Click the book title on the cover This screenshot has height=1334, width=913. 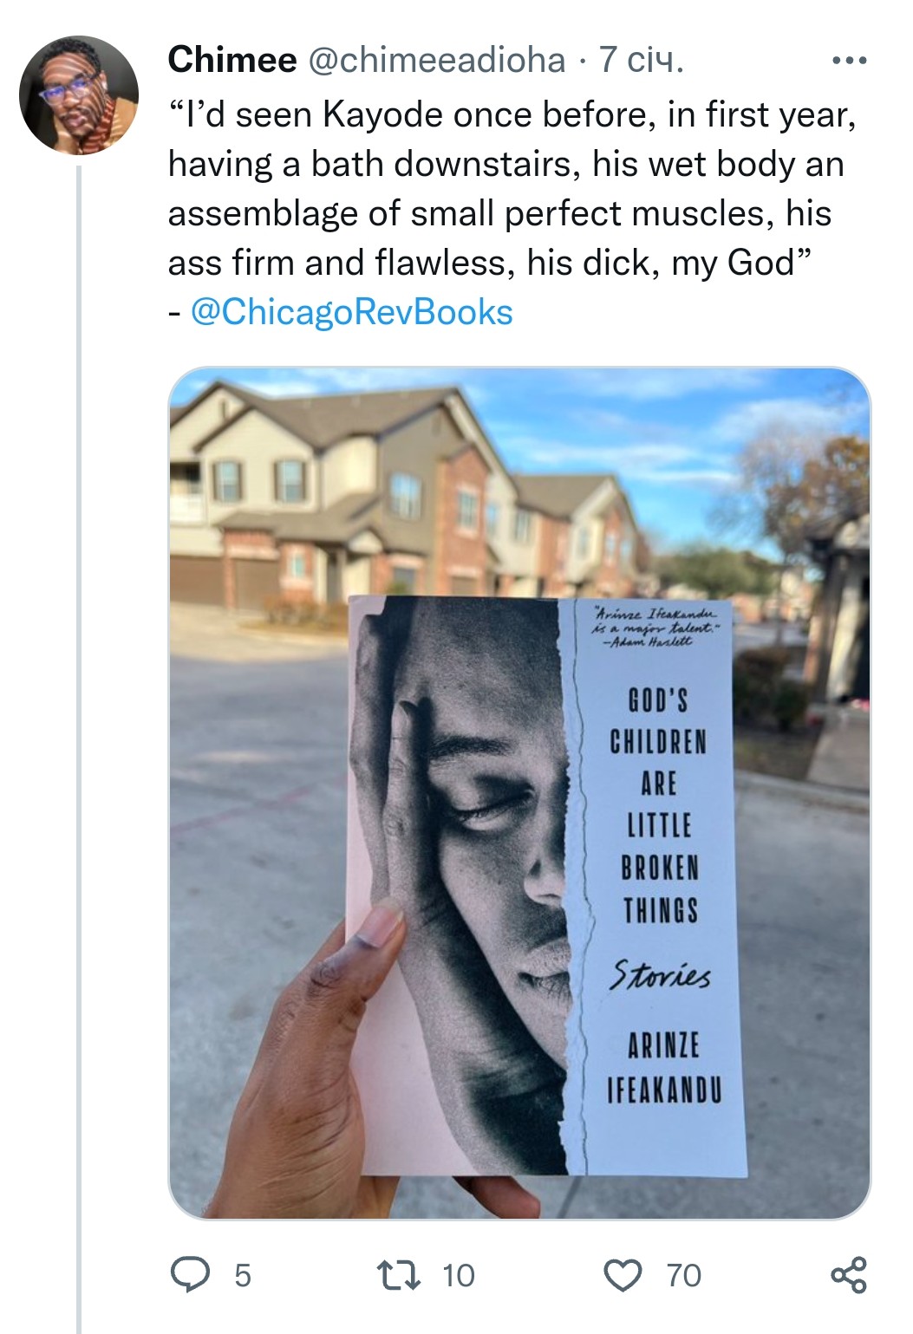(659, 804)
